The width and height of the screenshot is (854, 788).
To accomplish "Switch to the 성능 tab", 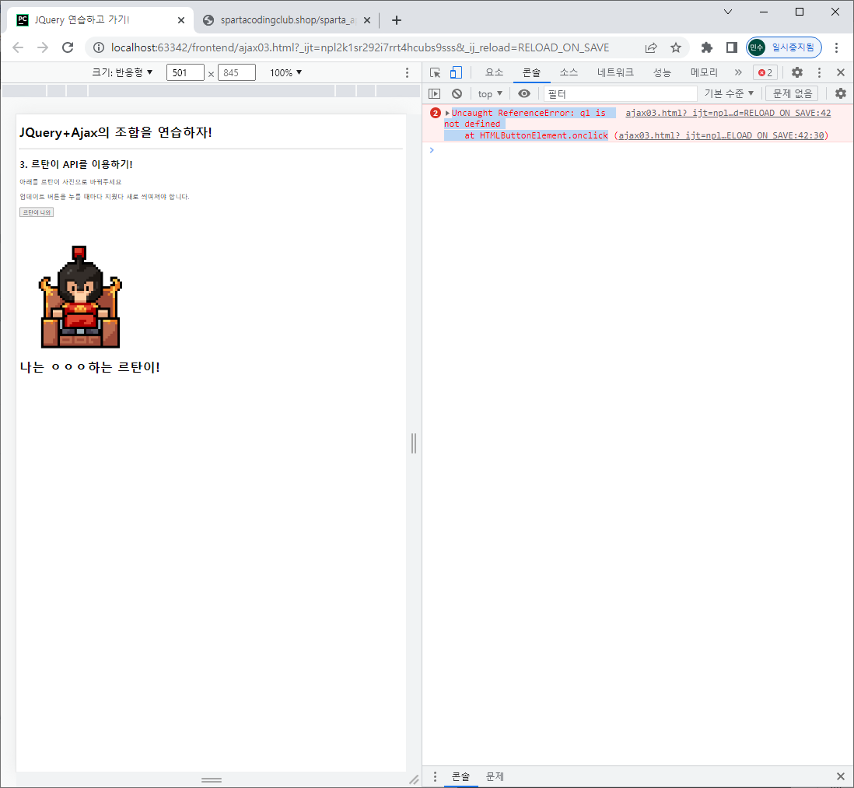I will [x=662, y=72].
